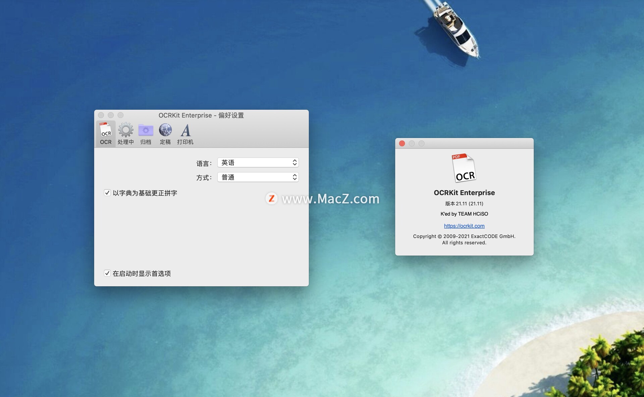Click the OCRKit Enterprise title in about window

click(464, 193)
